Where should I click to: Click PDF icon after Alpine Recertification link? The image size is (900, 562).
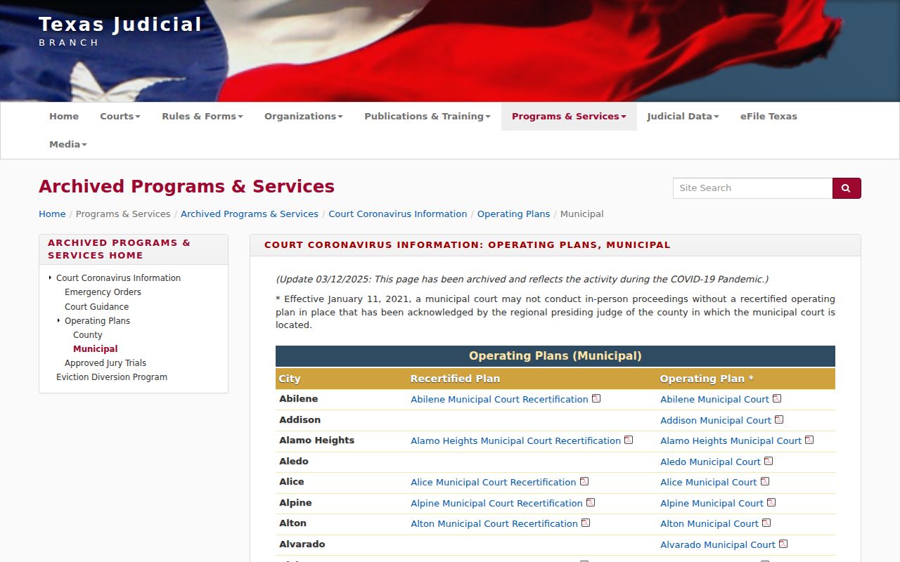click(x=591, y=502)
